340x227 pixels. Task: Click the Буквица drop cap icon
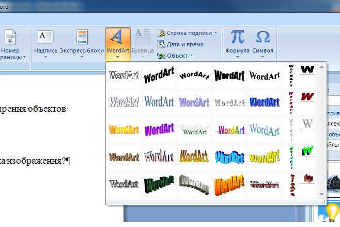[143, 37]
